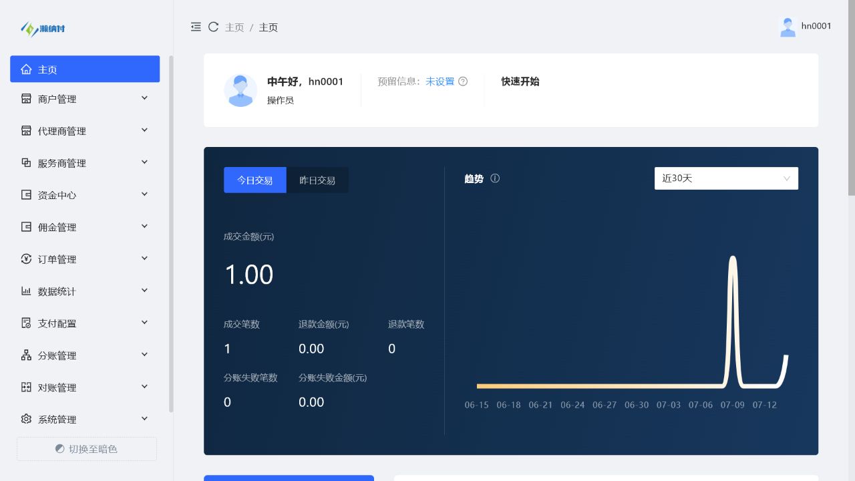
Task: Click the 退款金额(元) label
Action: pyautogui.click(x=324, y=324)
